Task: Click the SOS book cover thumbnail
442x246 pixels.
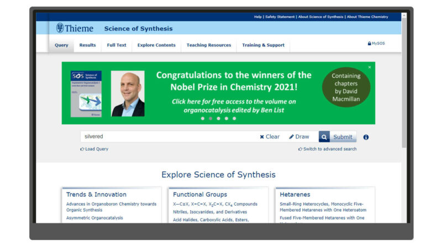Action: click(86, 94)
